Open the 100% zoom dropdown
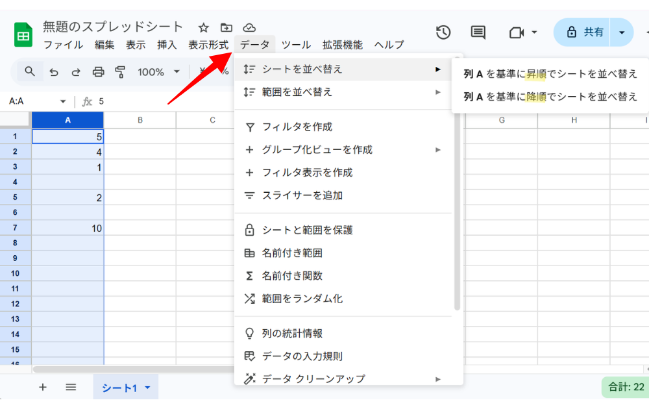This screenshot has width=649, height=409. pyautogui.click(x=159, y=72)
